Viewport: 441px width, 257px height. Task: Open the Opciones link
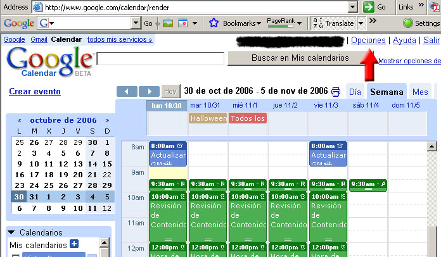pos(368,40)
